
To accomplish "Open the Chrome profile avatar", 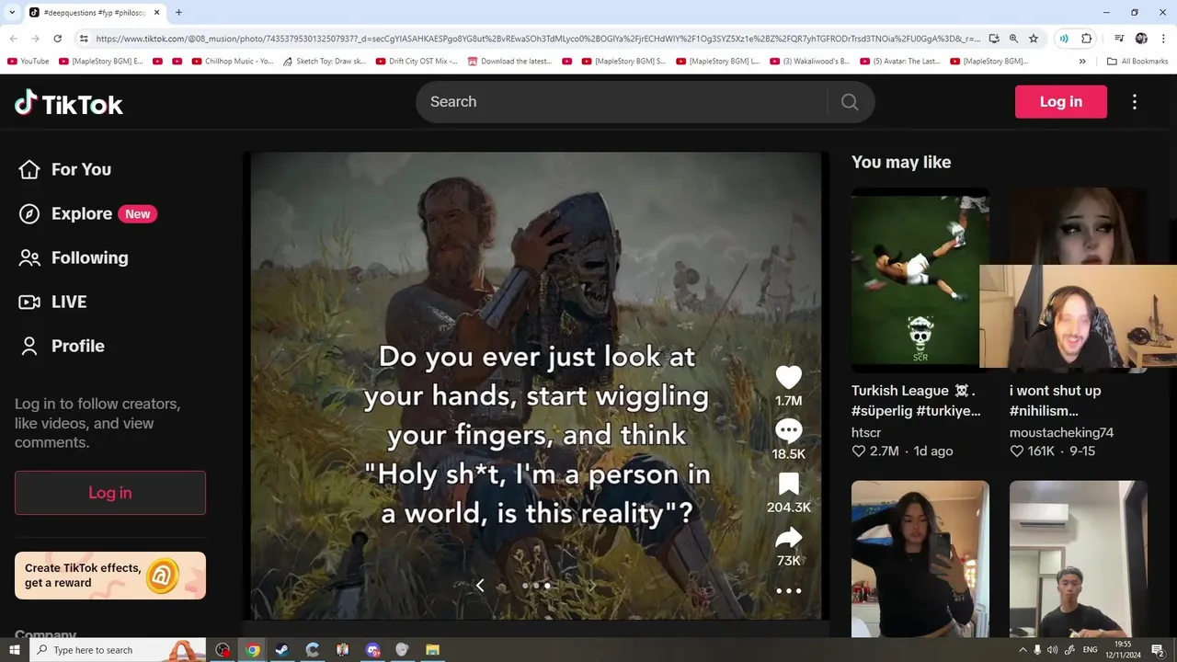I will pos(1141,39).
